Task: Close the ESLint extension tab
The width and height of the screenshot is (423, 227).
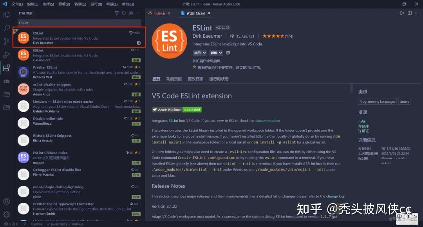Action: 209,13
